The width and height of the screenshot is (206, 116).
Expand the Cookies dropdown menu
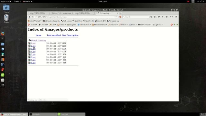click(43, 25)
